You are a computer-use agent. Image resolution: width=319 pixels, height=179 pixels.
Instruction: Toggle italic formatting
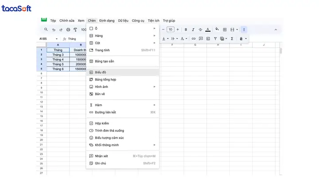[193, 30]
